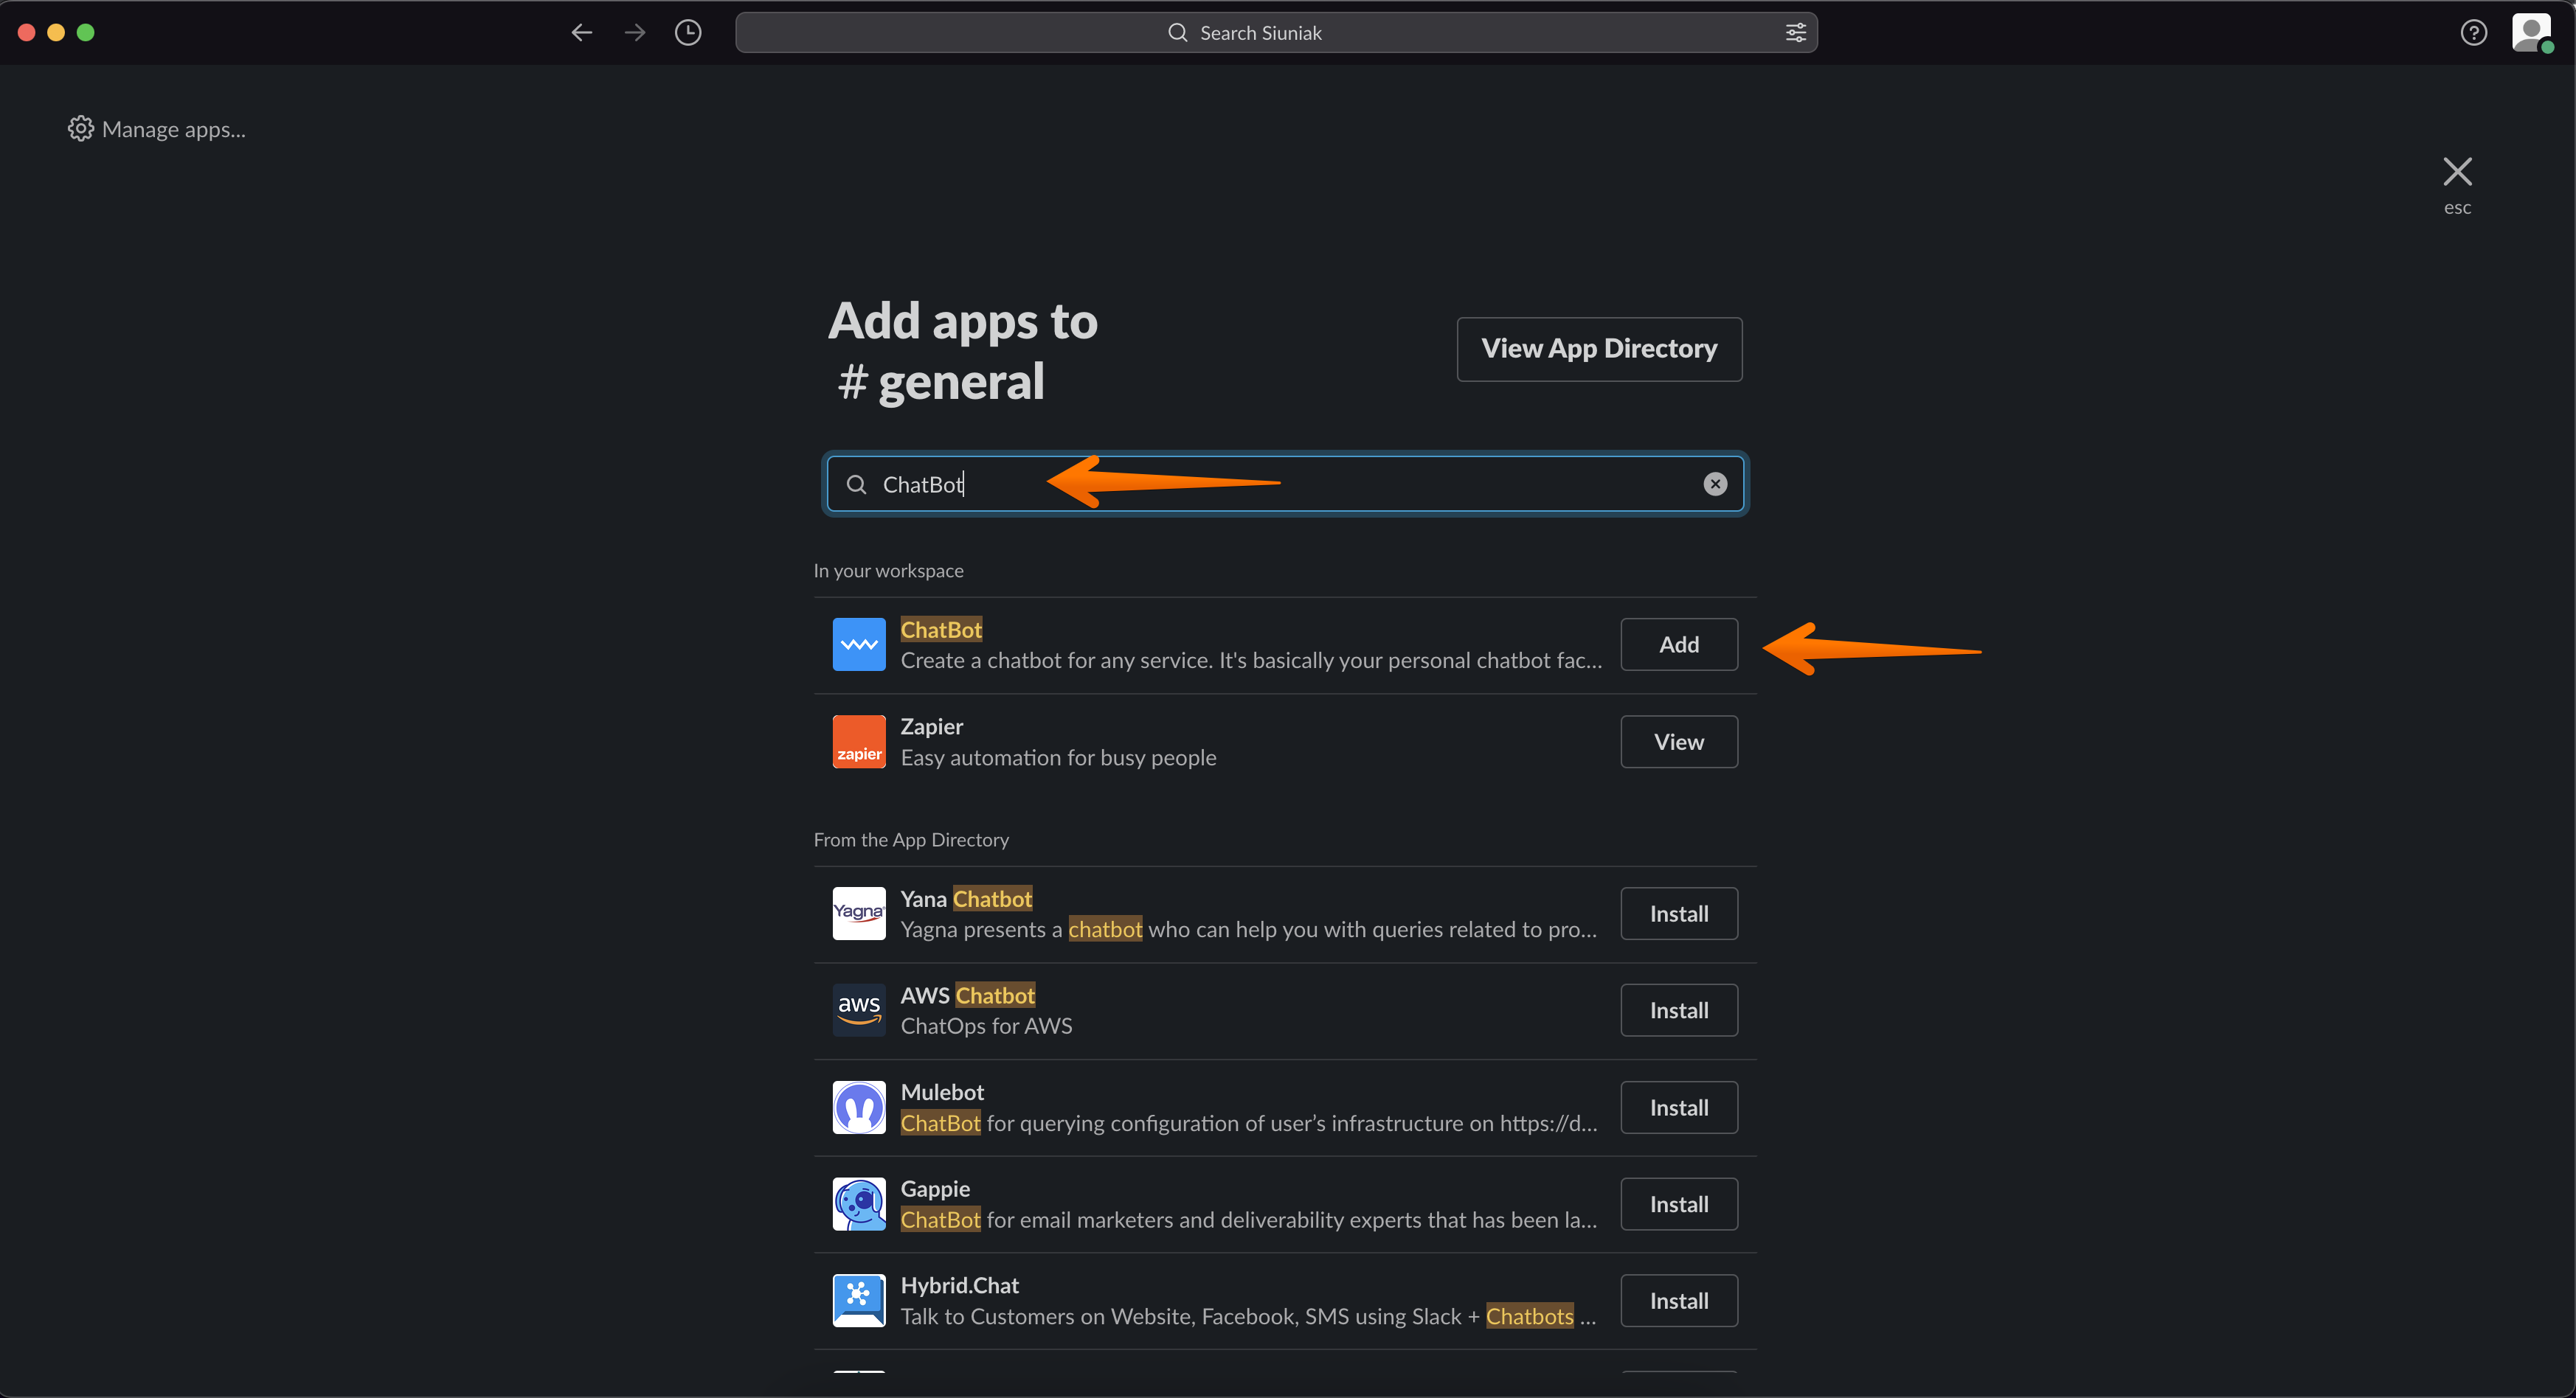
Task: View the Zapier app
Action: [x=1679, y=742]
